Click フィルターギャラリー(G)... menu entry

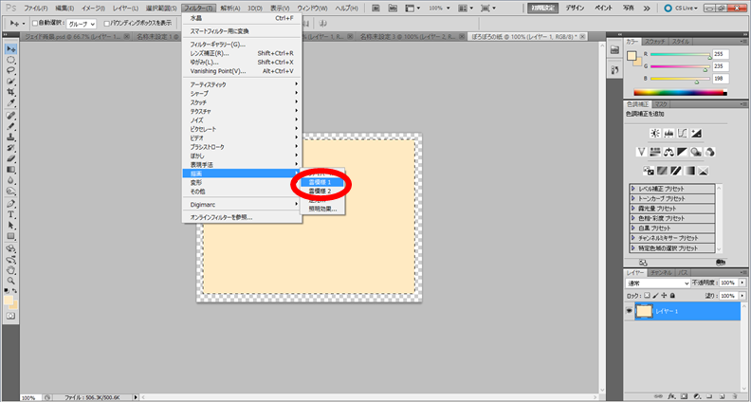[217, 44]
